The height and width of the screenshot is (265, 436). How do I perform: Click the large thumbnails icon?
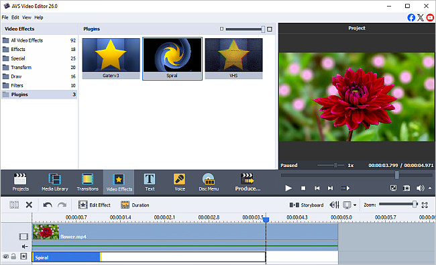270,30
